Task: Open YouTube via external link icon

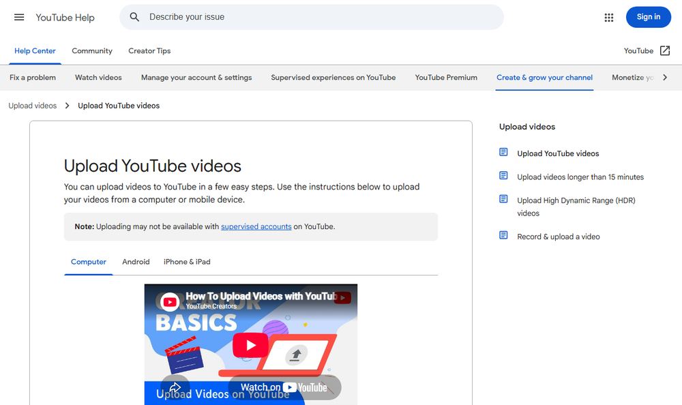Action: coord(664,51)
